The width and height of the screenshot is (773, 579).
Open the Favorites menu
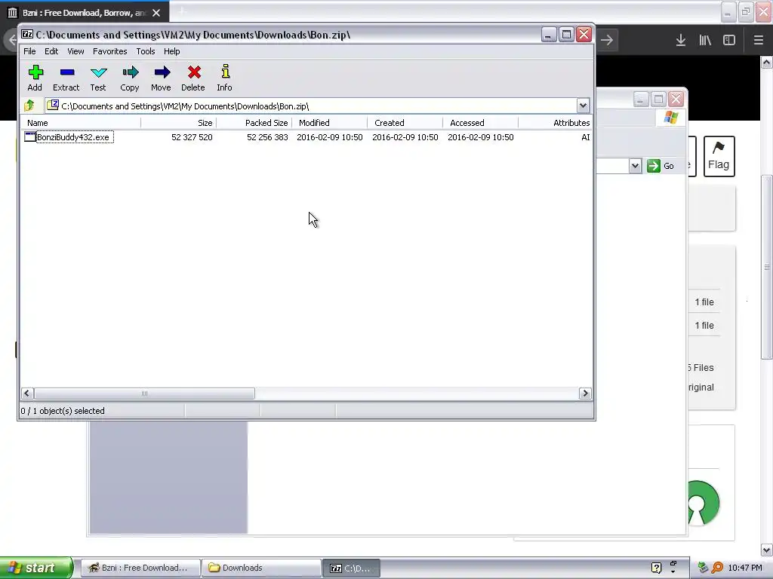(x=110, y=51)
